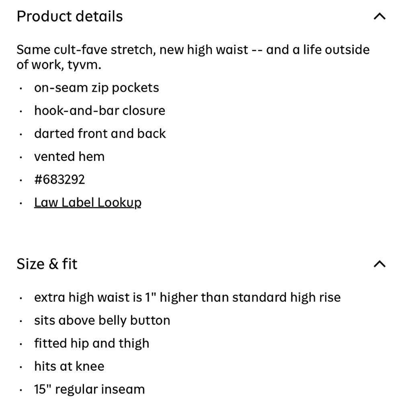Collapse the Product details section chevron

(380, 16)
